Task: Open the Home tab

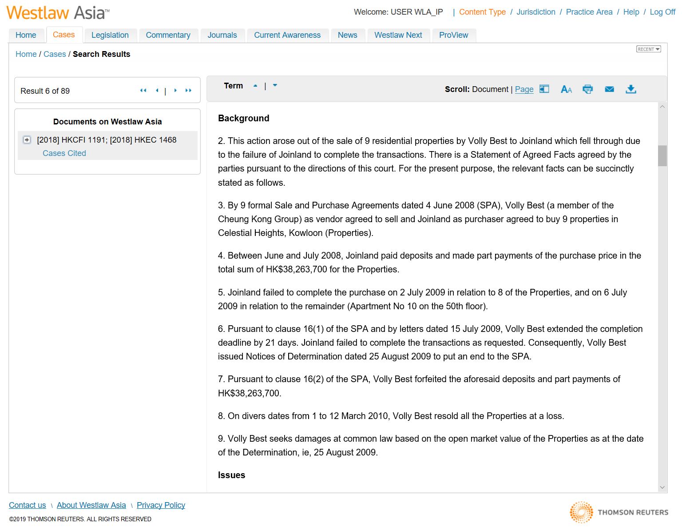Action: tap(26, 35)
